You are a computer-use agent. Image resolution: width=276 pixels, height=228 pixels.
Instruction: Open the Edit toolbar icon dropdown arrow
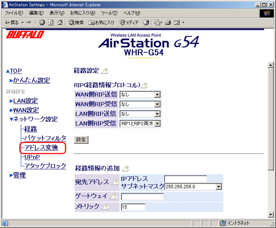pos(183,23)
